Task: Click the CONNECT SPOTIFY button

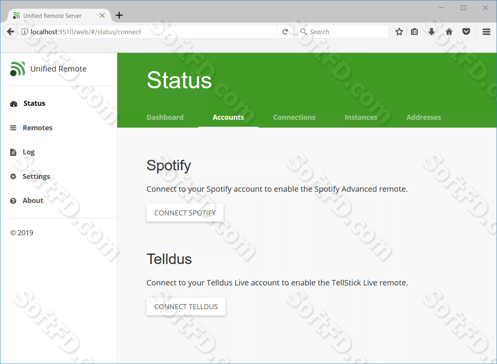Action: tap(185, 213)
